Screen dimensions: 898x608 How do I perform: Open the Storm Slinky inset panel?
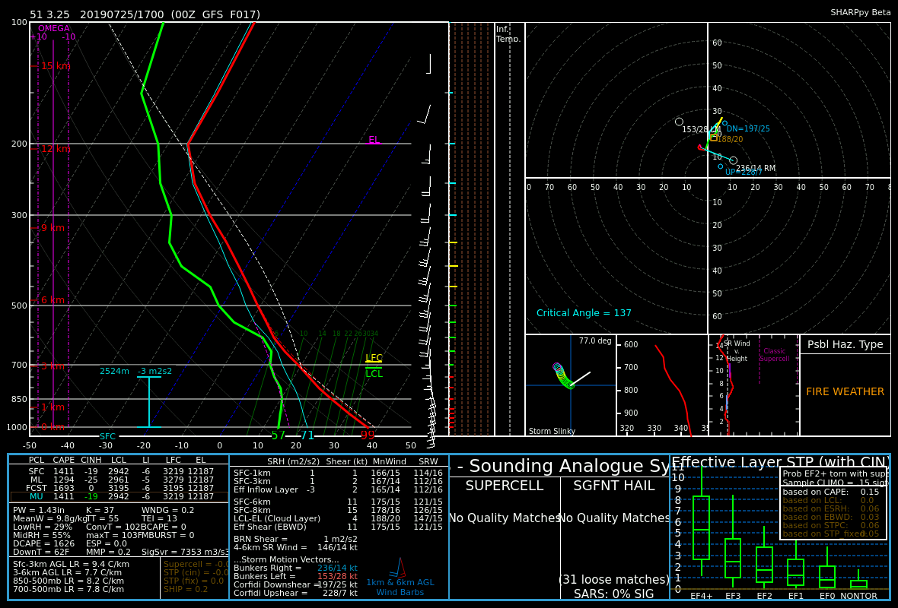(571, 385)
